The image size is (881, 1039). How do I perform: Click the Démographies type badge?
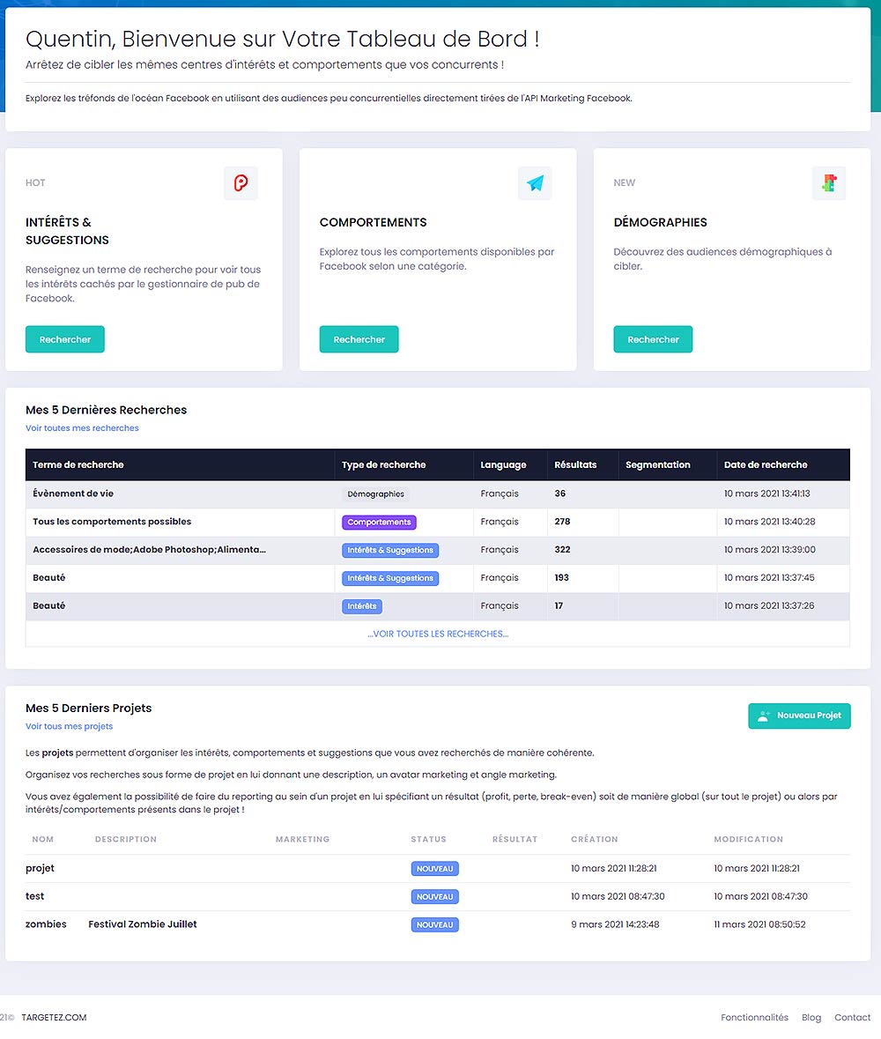375,494
